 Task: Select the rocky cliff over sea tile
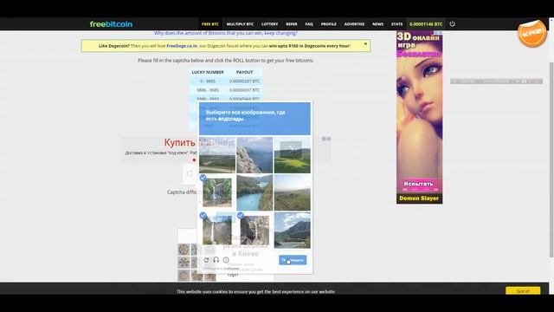(x=254, y=155)
